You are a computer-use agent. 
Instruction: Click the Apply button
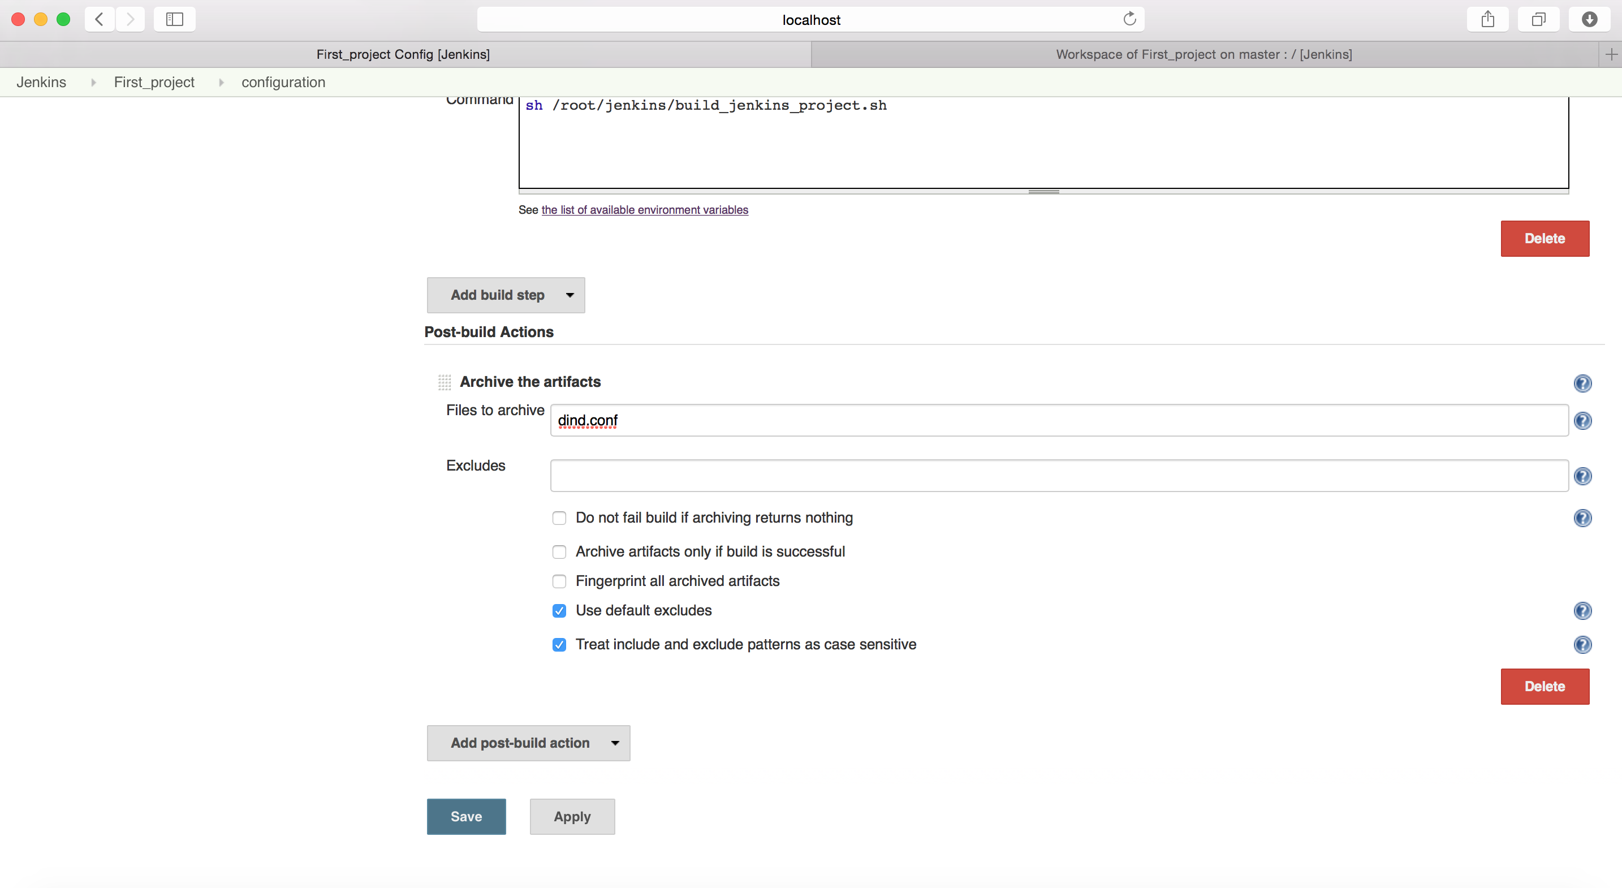point(572,816)
